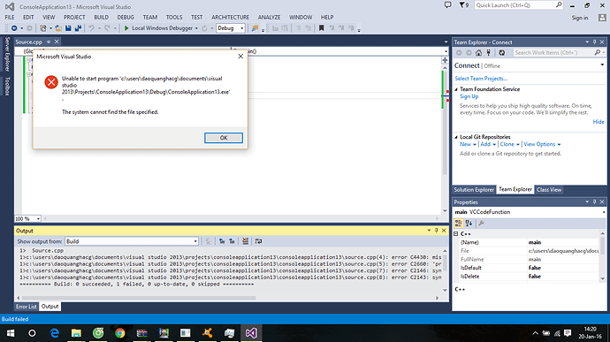Click the Refresh icon in Team Explorer
Image resolution: width=610 pixels, height=342 pixels.
pyautogui.click(x=502, y=52)
